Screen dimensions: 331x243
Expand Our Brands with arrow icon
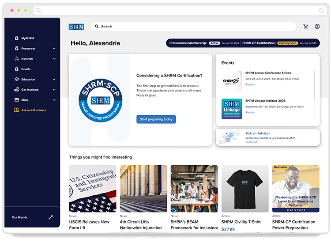click(51, 217)
